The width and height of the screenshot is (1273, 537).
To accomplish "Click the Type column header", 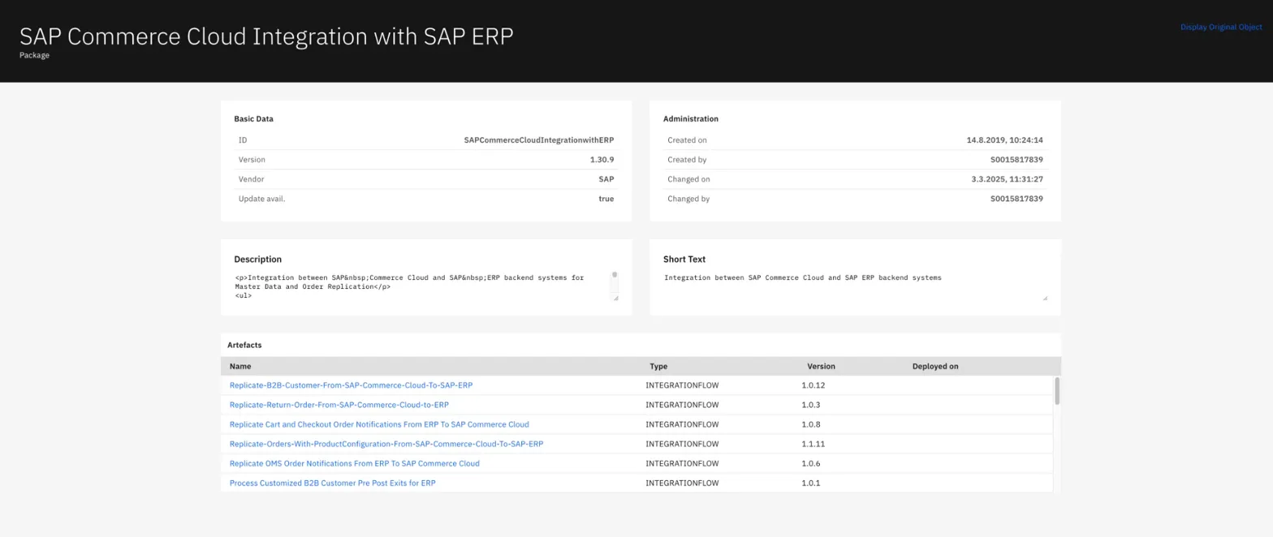I will 658,366.
